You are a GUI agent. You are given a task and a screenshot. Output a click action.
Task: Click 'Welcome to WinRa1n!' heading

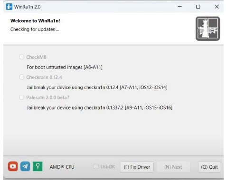[x=35, y=21]
